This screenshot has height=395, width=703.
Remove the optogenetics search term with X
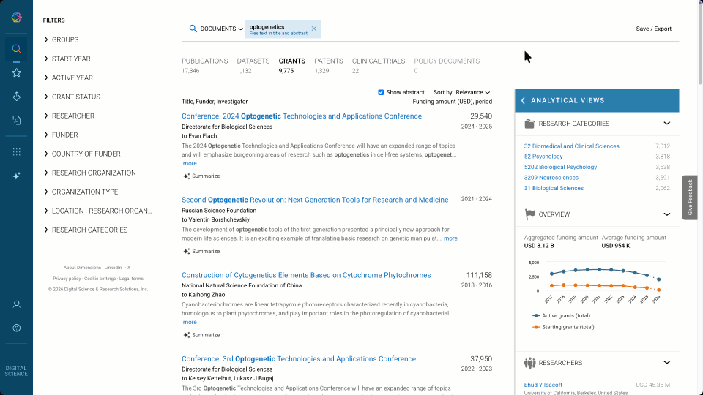pos(314,29)
